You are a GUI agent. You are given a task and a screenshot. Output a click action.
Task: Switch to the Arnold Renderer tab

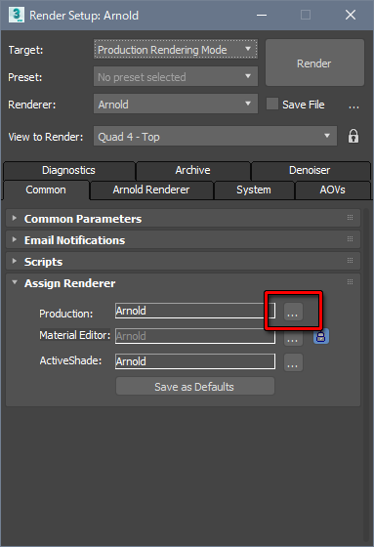(x=151, y=189)
